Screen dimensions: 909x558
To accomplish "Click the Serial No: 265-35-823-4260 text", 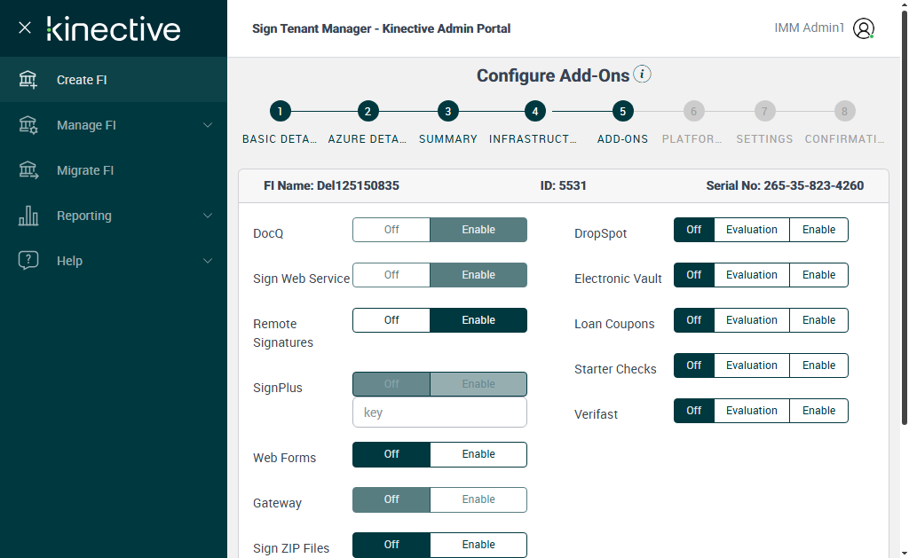I will click(x=785, y=185).
